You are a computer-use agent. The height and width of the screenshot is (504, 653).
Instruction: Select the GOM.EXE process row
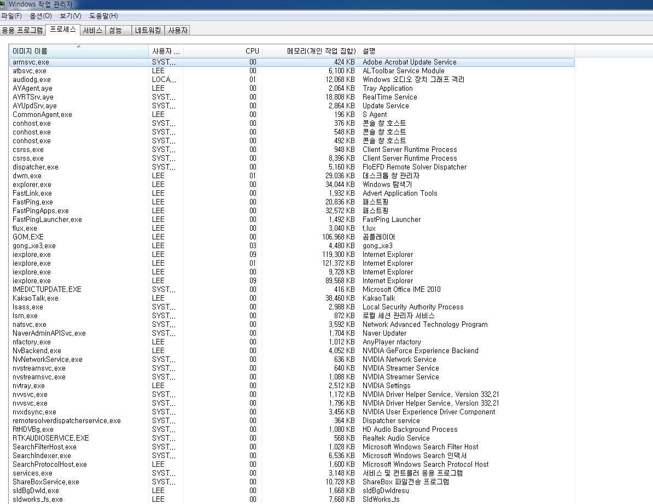[x=28, y=237]
